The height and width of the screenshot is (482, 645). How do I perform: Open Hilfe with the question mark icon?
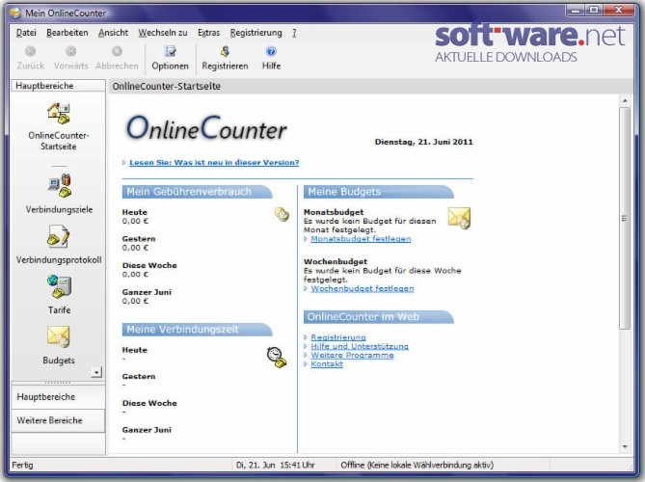pos(271,51)
